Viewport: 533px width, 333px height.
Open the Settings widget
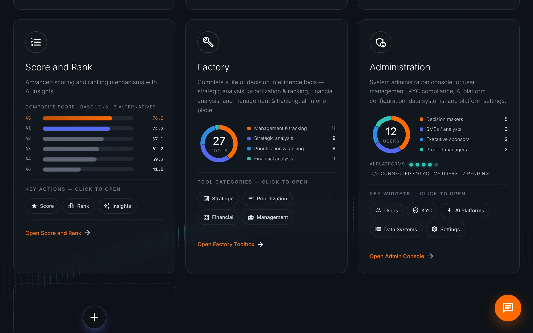tap(446, 229)
